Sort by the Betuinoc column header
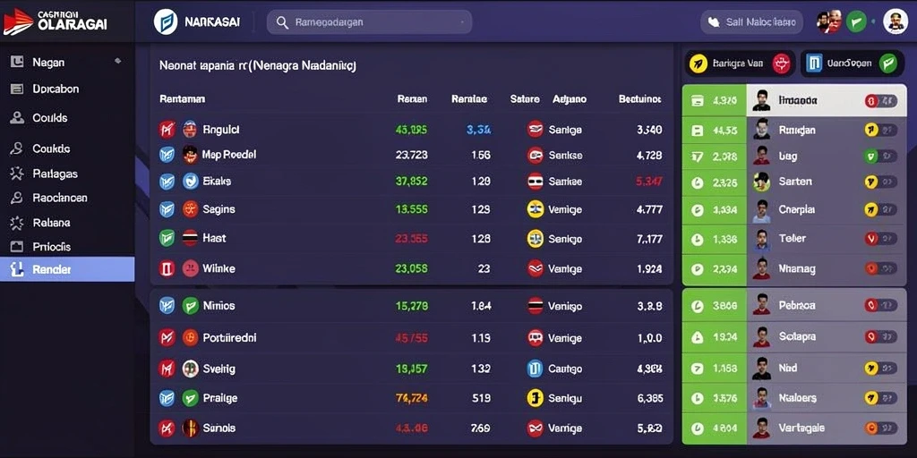The image size is (917, 458). pyautogui.click(x=639, y=99)
